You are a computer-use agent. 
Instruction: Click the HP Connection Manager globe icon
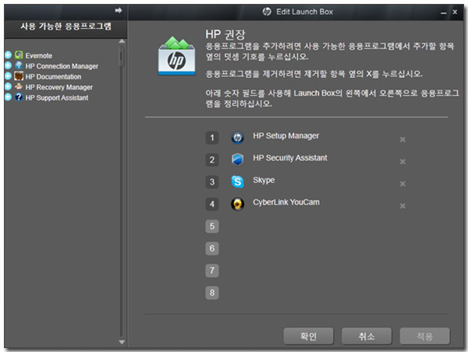pyautogui.click(x=19, y=65)
